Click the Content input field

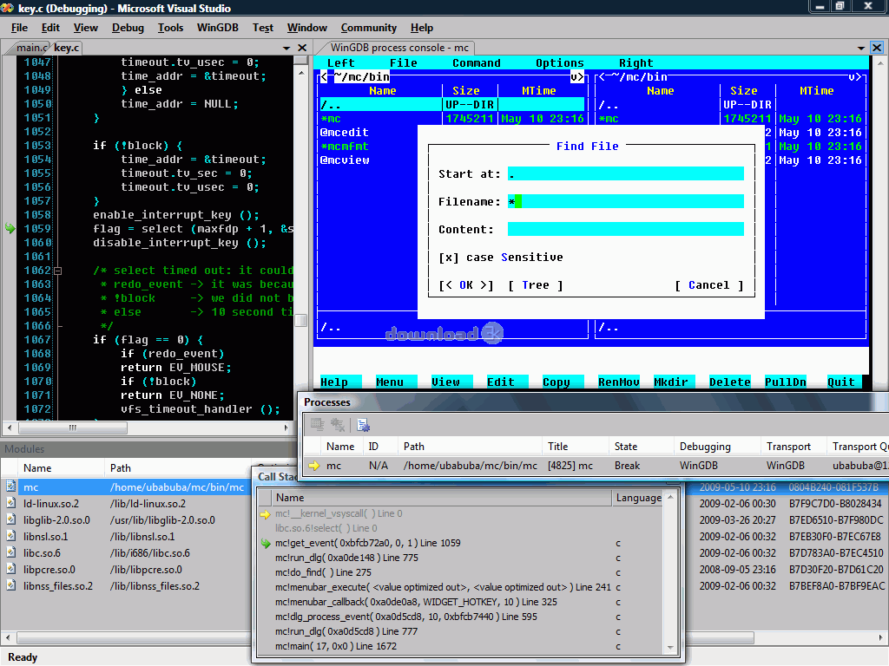[x=625, y=230]
